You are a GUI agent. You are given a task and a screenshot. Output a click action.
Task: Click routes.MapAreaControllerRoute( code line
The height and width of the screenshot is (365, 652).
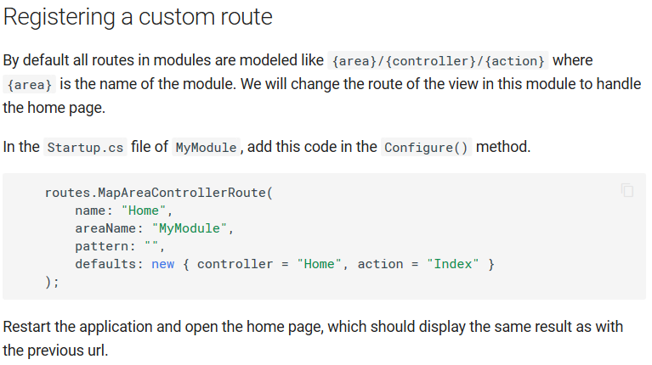pos(159,193)
